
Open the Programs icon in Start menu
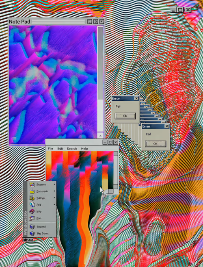(32, 185)
